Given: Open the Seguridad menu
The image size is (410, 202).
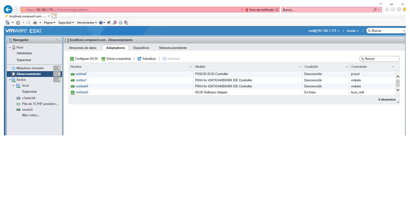Looking at the screenshot, I should [66, 22].
